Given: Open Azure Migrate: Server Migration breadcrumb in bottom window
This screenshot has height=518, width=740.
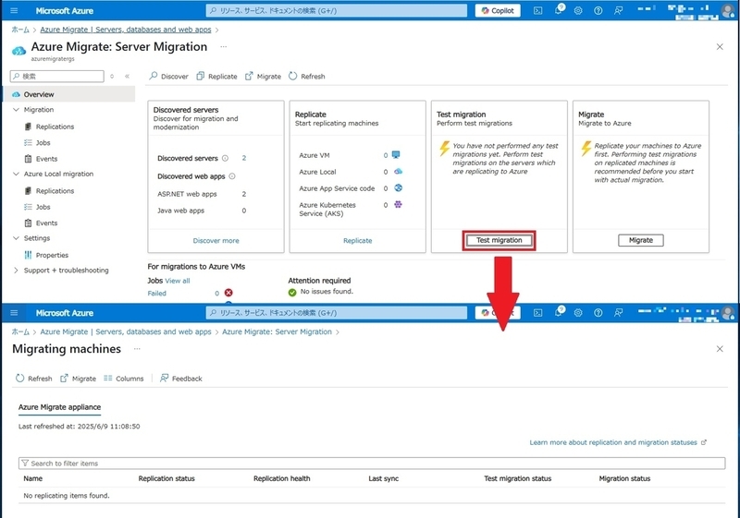Looking at the screenshot, I should coord(277,331).
